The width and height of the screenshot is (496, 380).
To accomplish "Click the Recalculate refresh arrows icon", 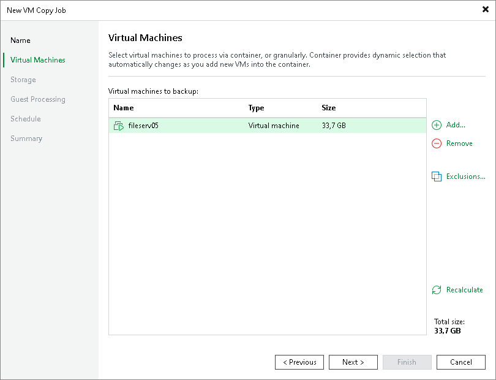I will click(x=437, y=290).
